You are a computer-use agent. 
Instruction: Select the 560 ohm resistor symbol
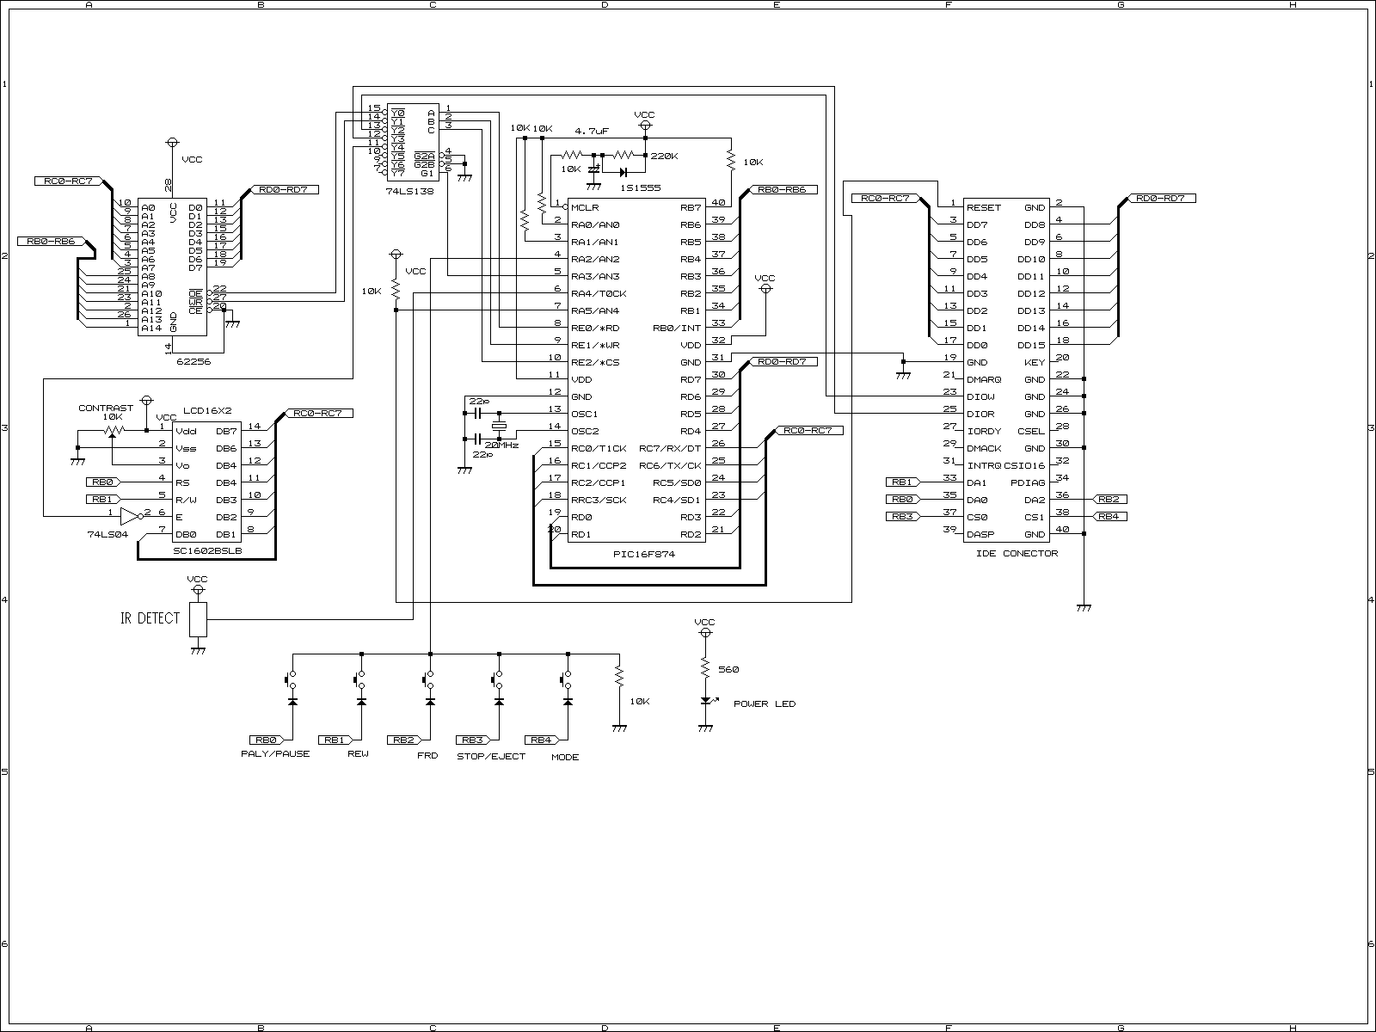click(x=705, y=669)
